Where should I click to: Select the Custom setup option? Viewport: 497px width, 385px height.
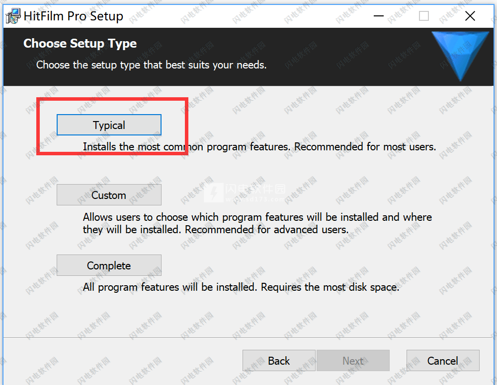click(109, 195)
